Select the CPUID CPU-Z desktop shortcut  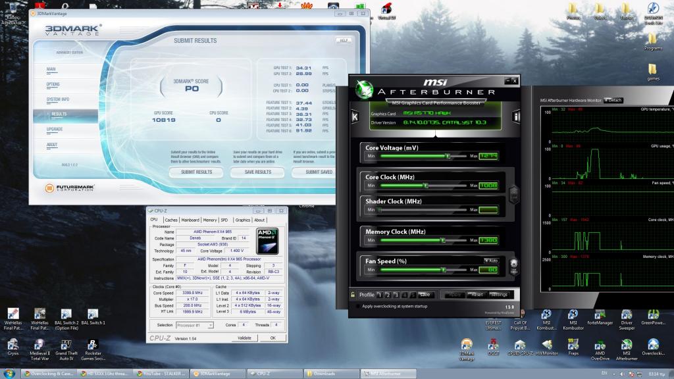click(520, 347)
